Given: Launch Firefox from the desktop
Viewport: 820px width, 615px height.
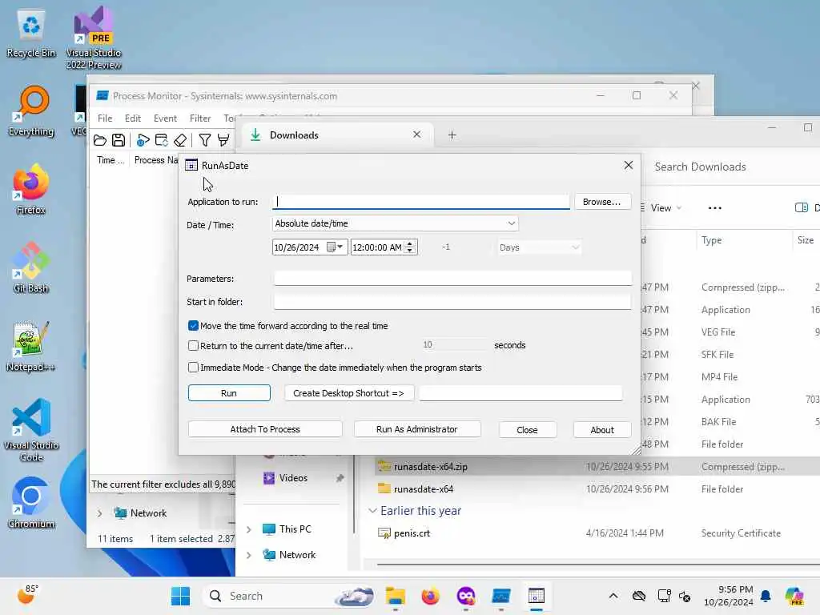Looking at the screenshot, I should [31, 190].
